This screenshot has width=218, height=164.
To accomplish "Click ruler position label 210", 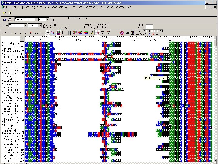I will pos(172,40).
